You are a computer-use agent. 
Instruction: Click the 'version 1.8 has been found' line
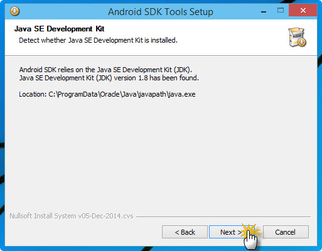click(109, 78)
